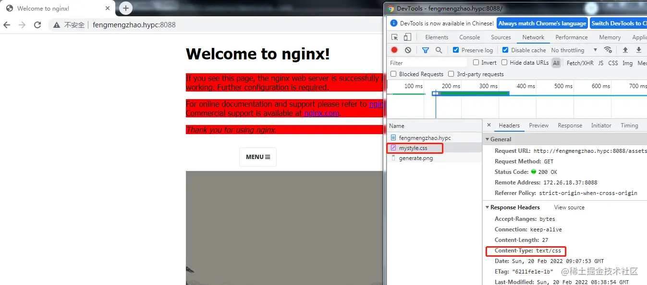Stop recording network log (red dot)
This screenshot has height=285, width=647.
[x=394, y=50]
